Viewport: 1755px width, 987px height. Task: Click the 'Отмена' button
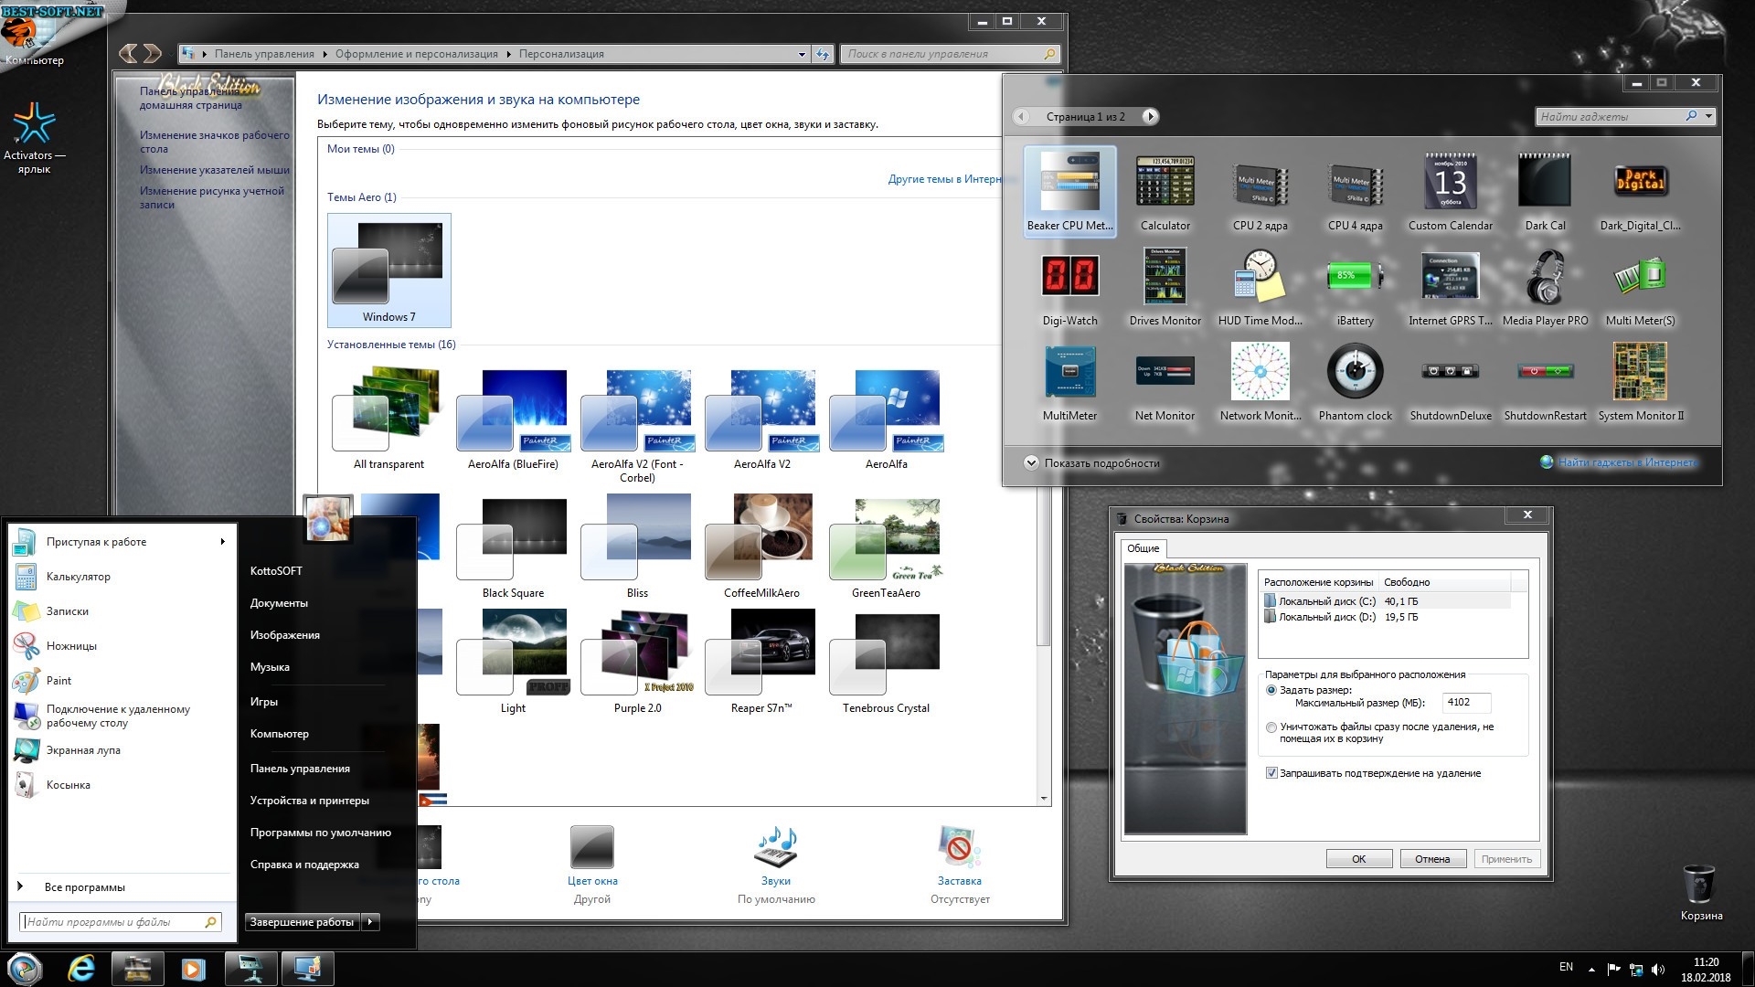coord(1432,859)
